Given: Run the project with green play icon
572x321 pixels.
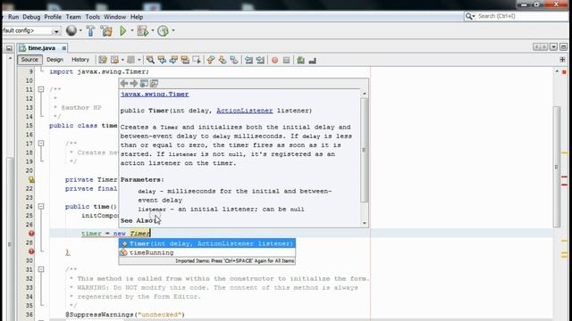Looking at the screenshot, I should 123,31.
